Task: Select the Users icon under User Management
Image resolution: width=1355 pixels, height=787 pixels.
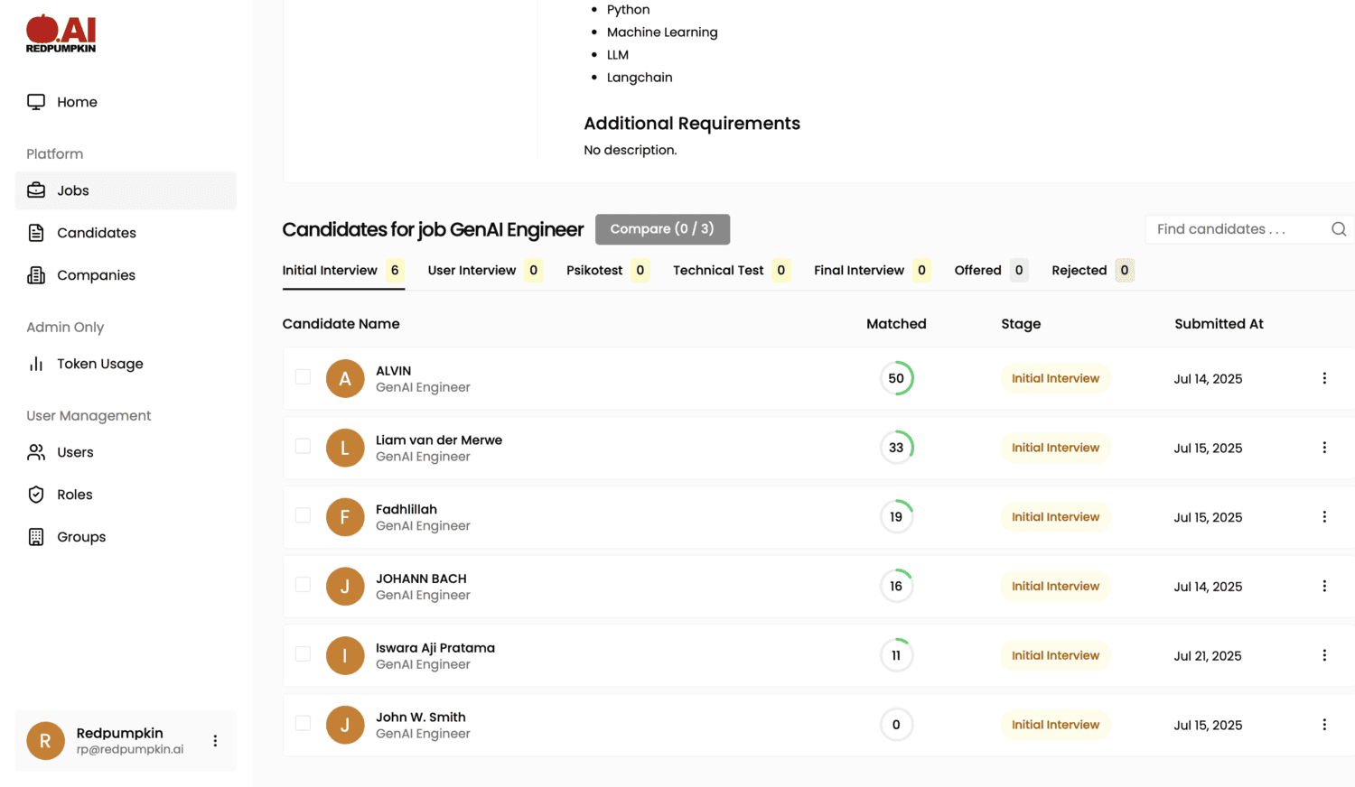Action: pos(35,452)
